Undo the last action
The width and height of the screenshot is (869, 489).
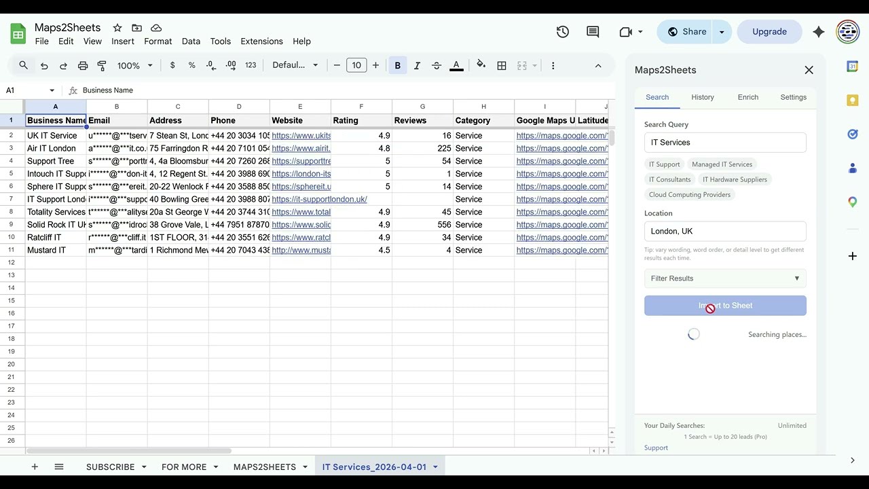pyautogui.click(x=44, y=65)
